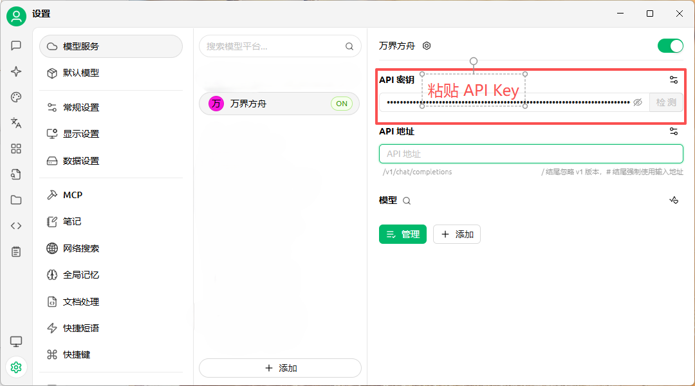This screenshot has width=695, height=386.
Task: Open the translate icon in left sidebar
Action: click(16, 123)
